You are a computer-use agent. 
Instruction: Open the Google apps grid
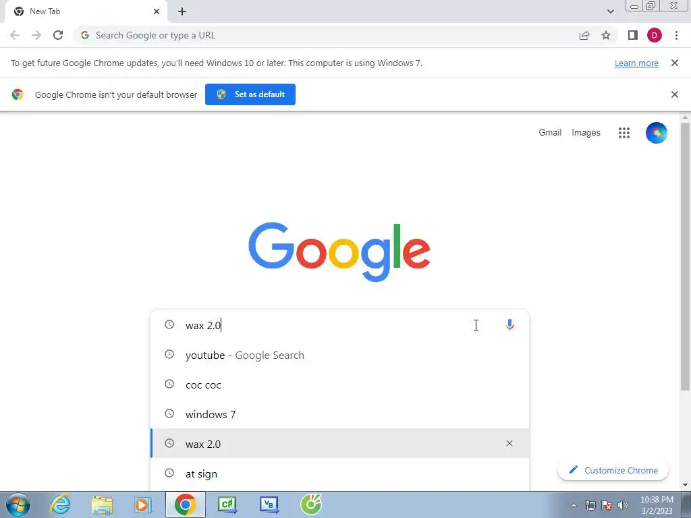[x=624, y=133]
